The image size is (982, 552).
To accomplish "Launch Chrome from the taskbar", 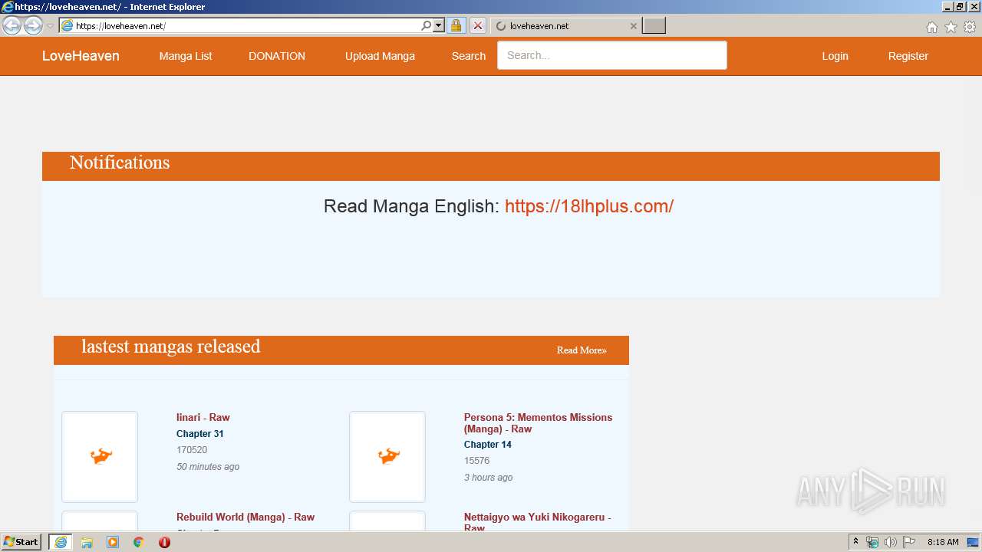I will click(139, 542).
